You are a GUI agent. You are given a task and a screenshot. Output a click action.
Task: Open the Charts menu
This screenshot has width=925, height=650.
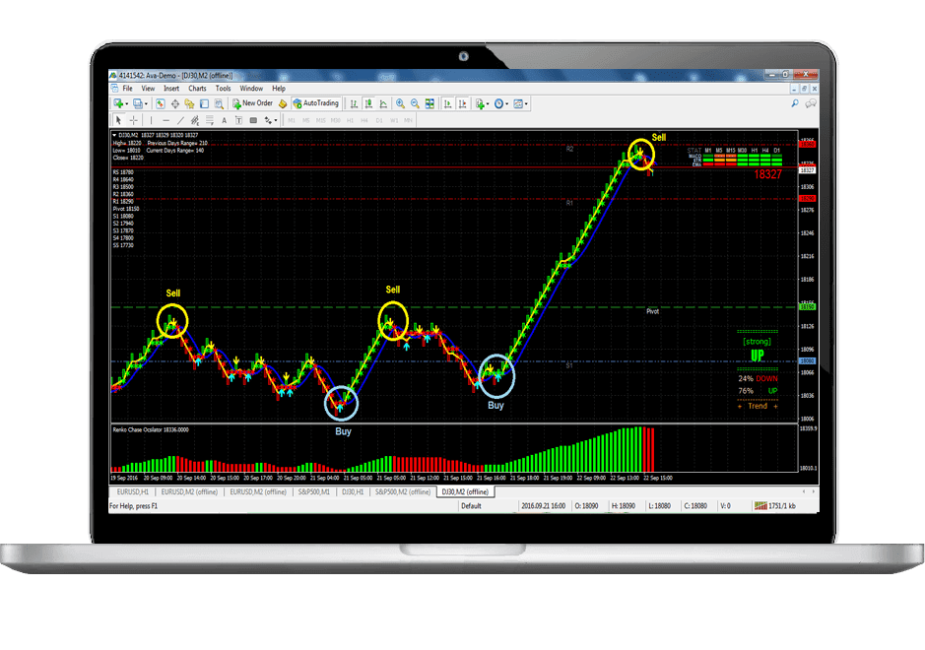pyautogui.click(x=197, y=89)
